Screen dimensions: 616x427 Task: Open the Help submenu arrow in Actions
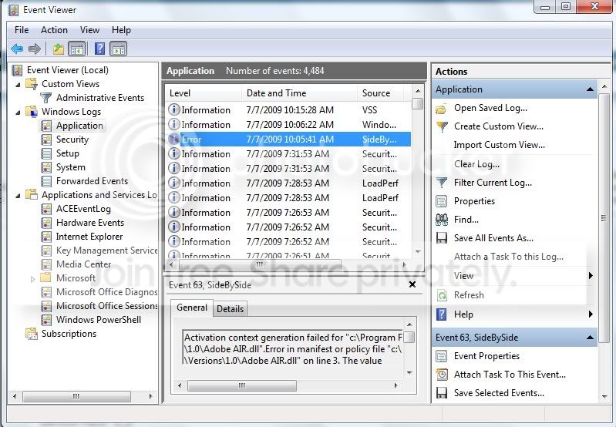[591, 314]
